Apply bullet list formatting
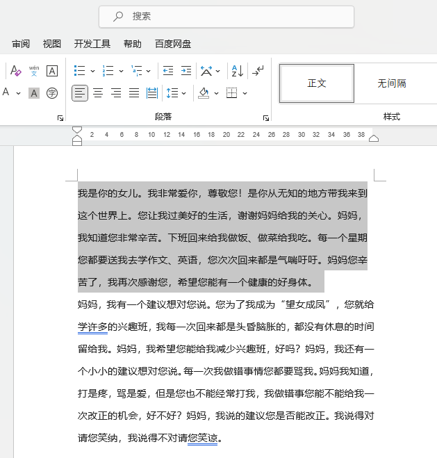This screenshot has height=458, width=437. pyautogui.click(x=79, y=71)
